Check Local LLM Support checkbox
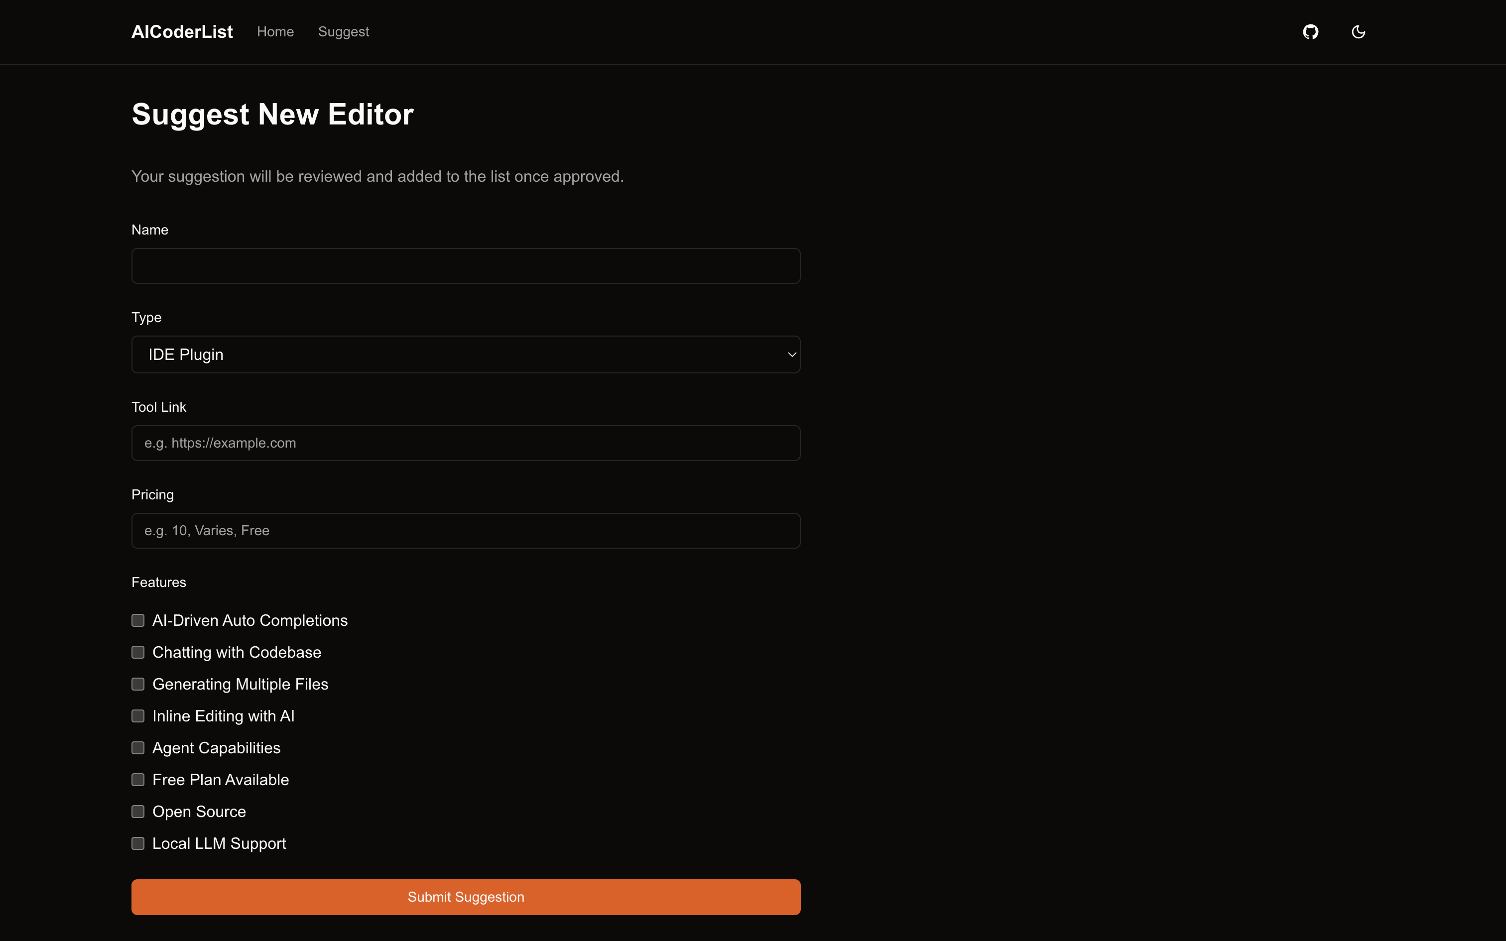The height and width of the screenshot is (941, 1506). 138,843
